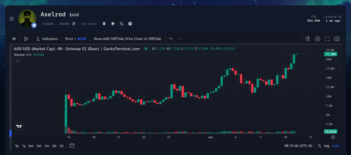Open the go-to-date calendar icon
The image size is (351, 155).
72,146
